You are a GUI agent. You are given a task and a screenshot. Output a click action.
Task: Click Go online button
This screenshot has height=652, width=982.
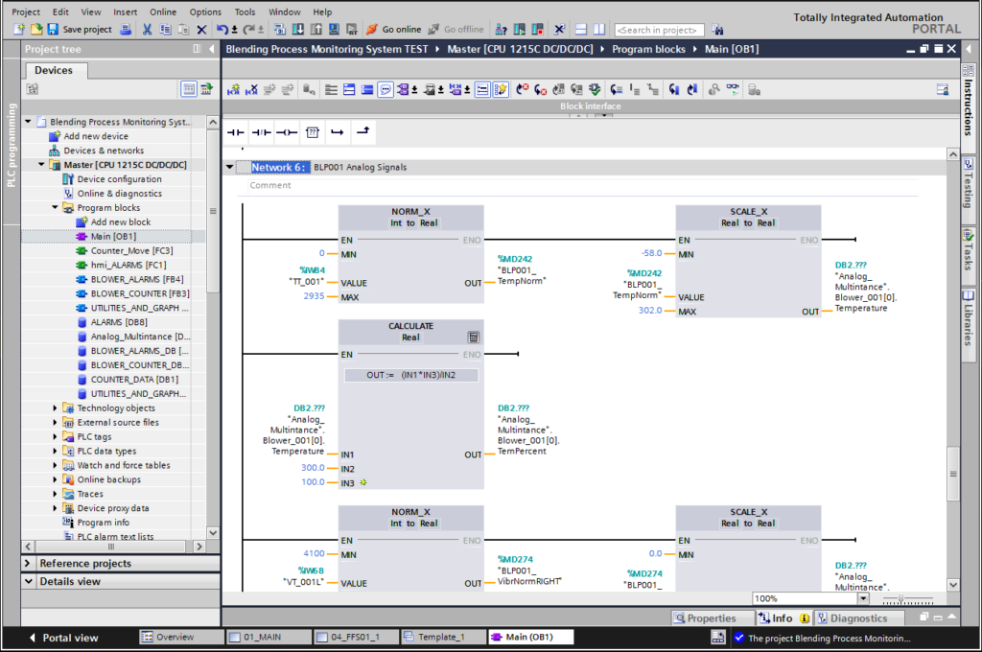(393, 30)
